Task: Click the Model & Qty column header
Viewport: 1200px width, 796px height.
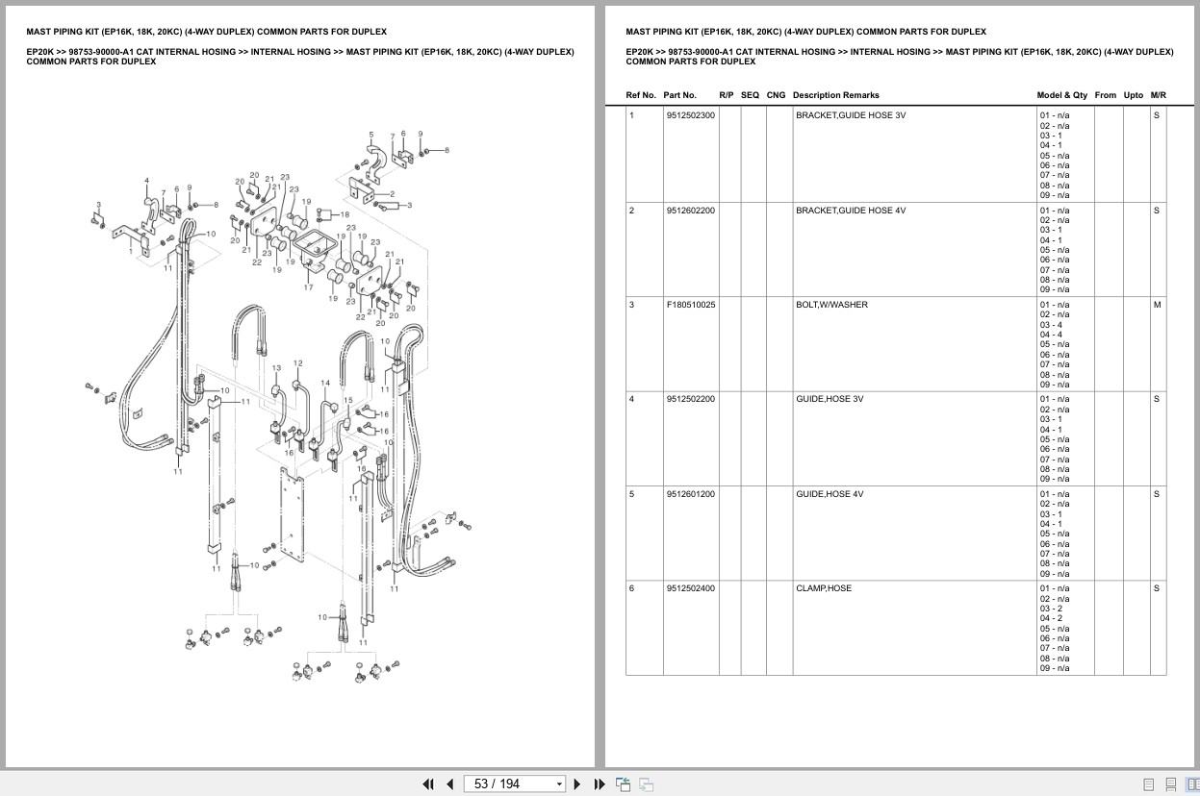Action: (x=1062, y=95)
